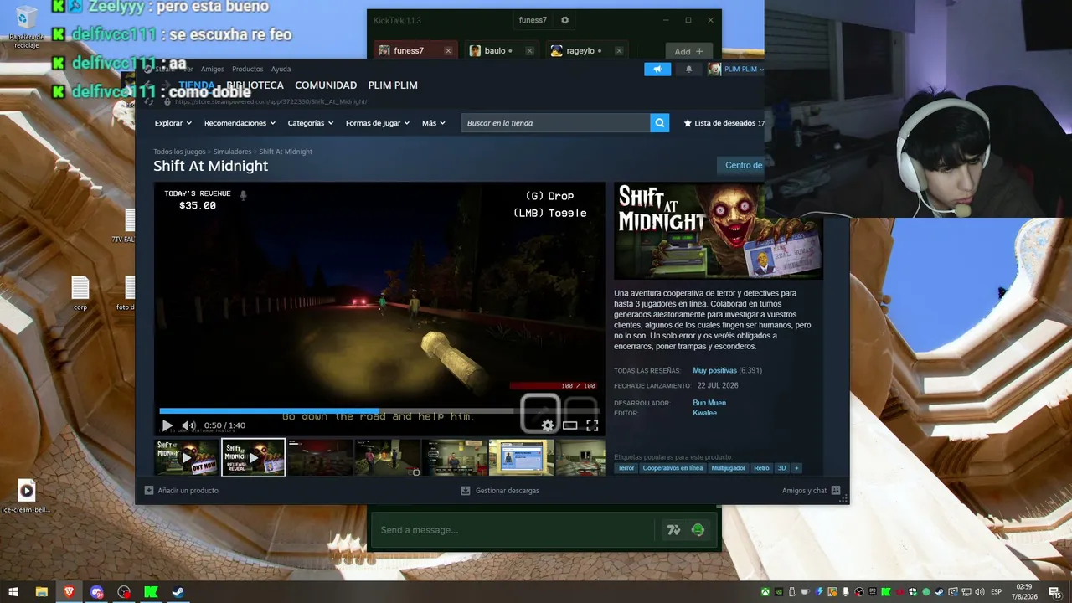Click the add product plus icon
Screen dimensions: 1072x603
[x=149, y=491]
